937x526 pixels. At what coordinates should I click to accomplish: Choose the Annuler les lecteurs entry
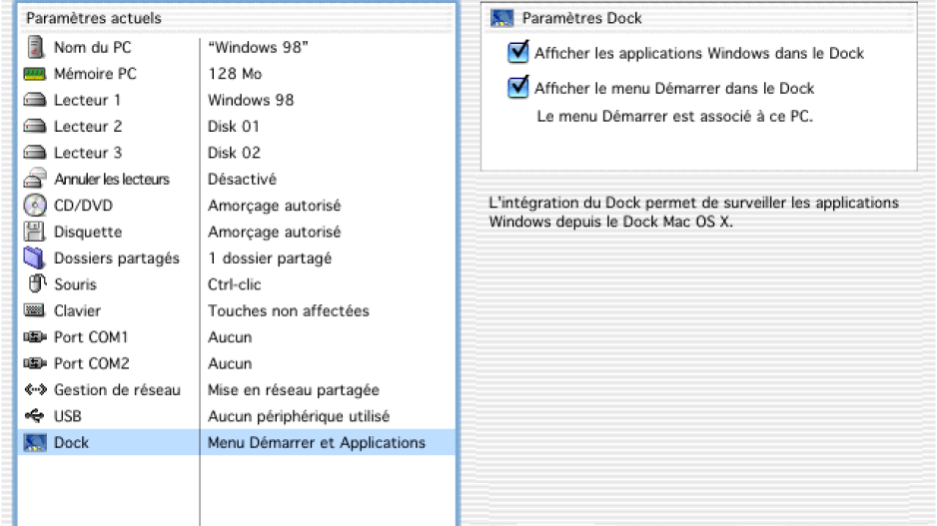(x=237, y=179)
